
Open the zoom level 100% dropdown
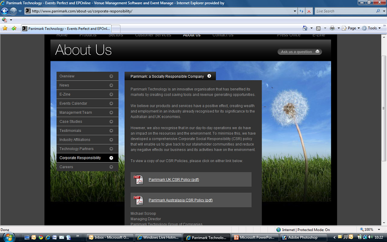(370, 229)
